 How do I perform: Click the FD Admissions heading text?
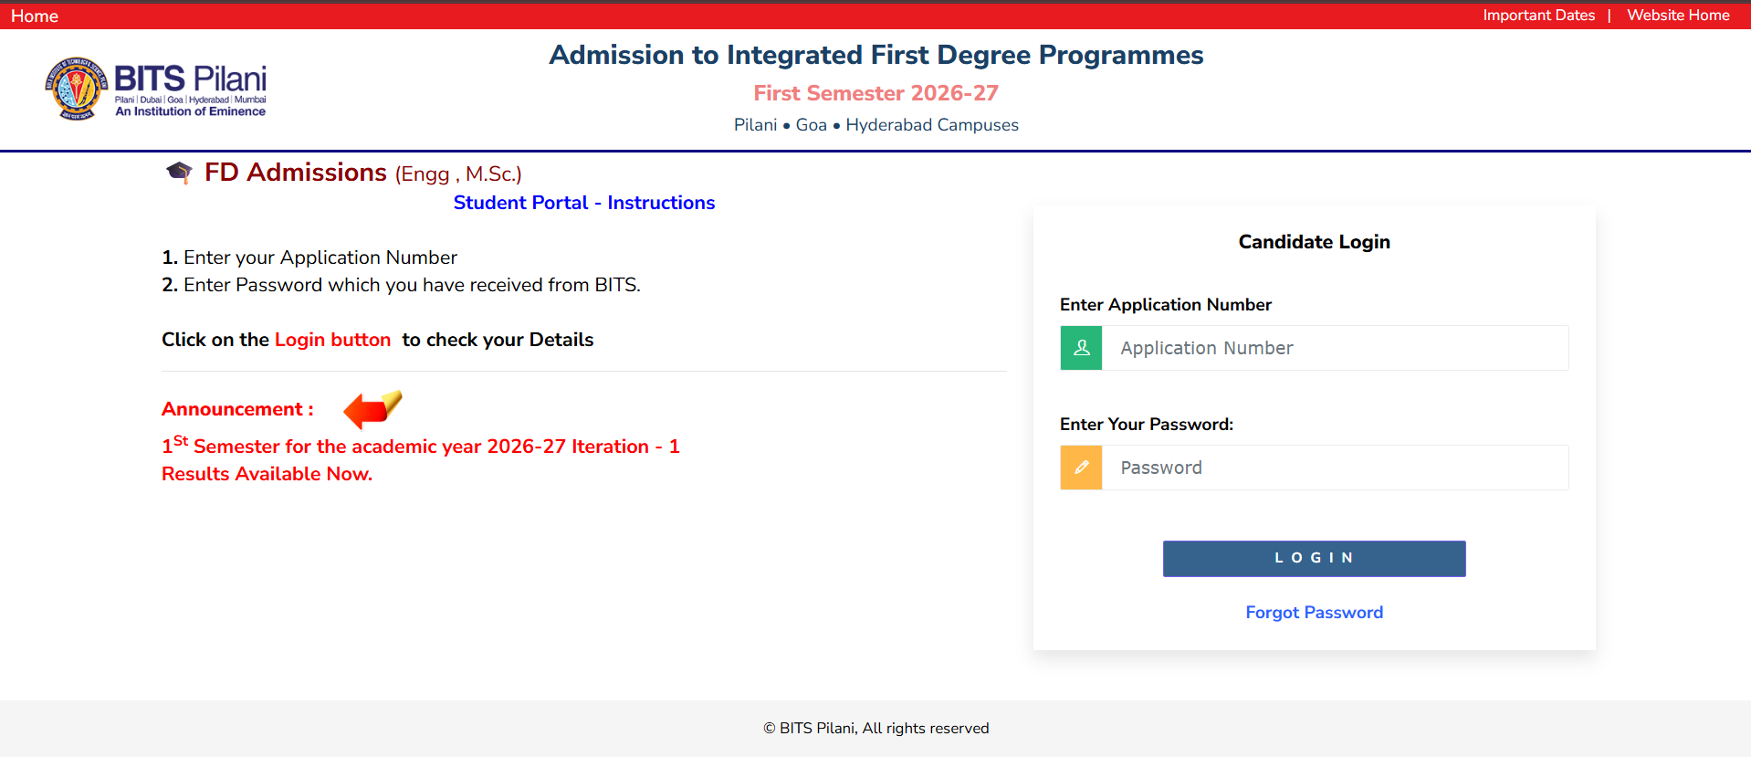(x=296, y=172)
